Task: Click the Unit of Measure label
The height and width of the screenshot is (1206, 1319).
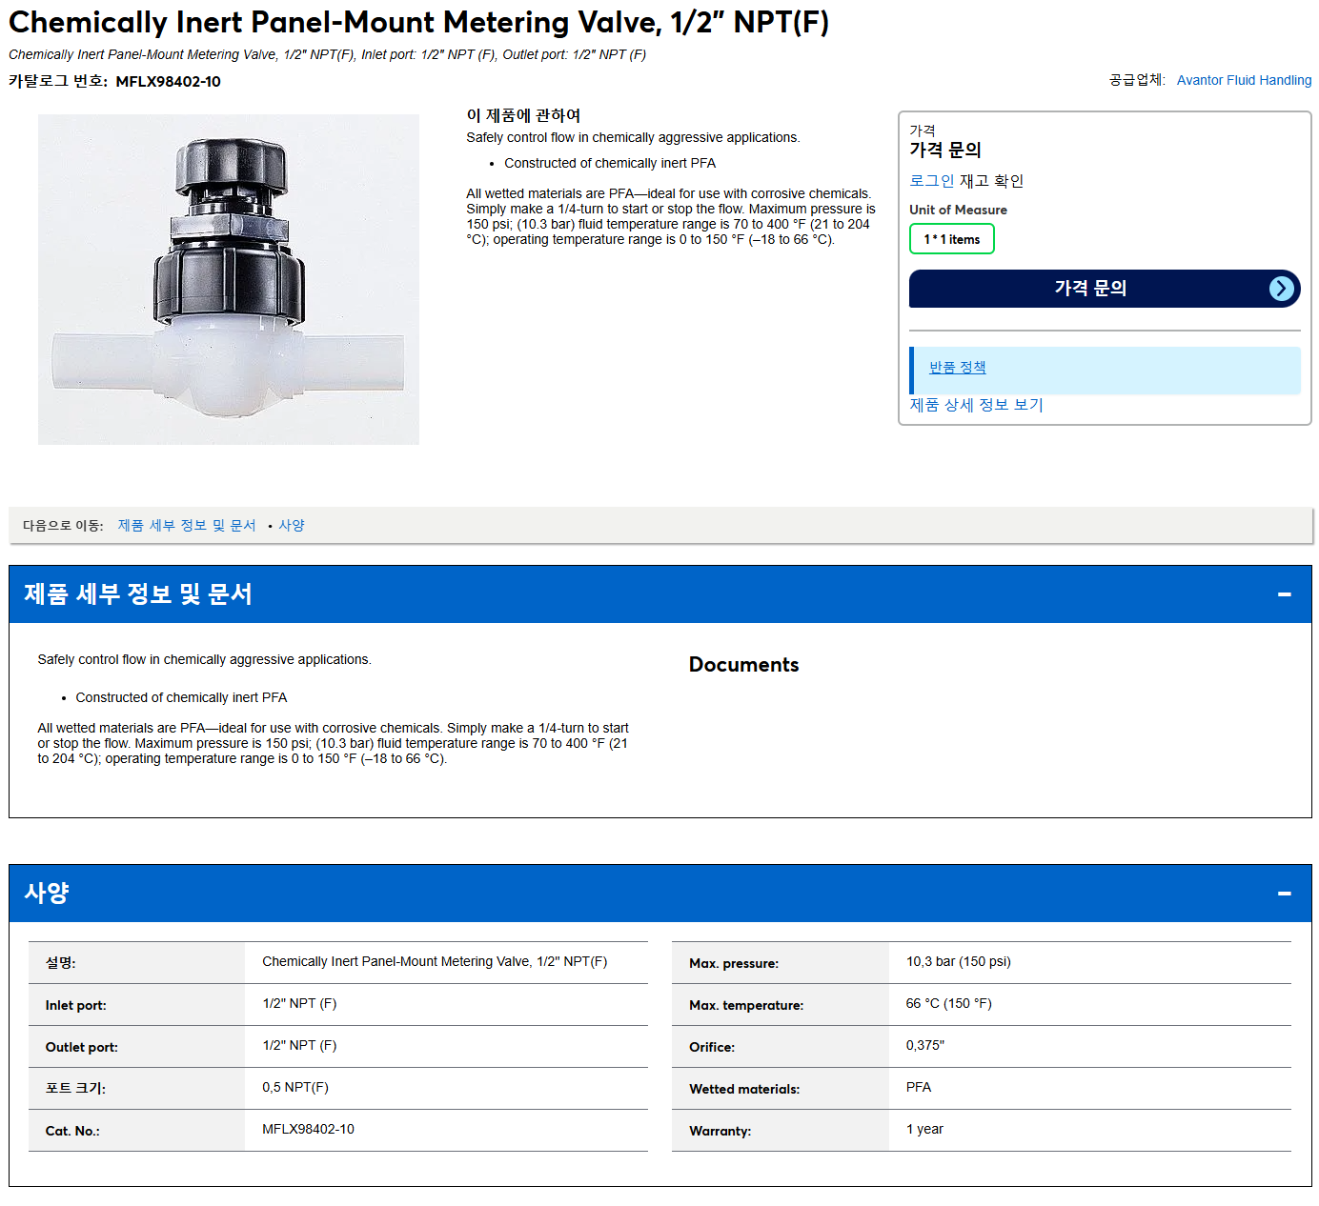Action: 958,210
